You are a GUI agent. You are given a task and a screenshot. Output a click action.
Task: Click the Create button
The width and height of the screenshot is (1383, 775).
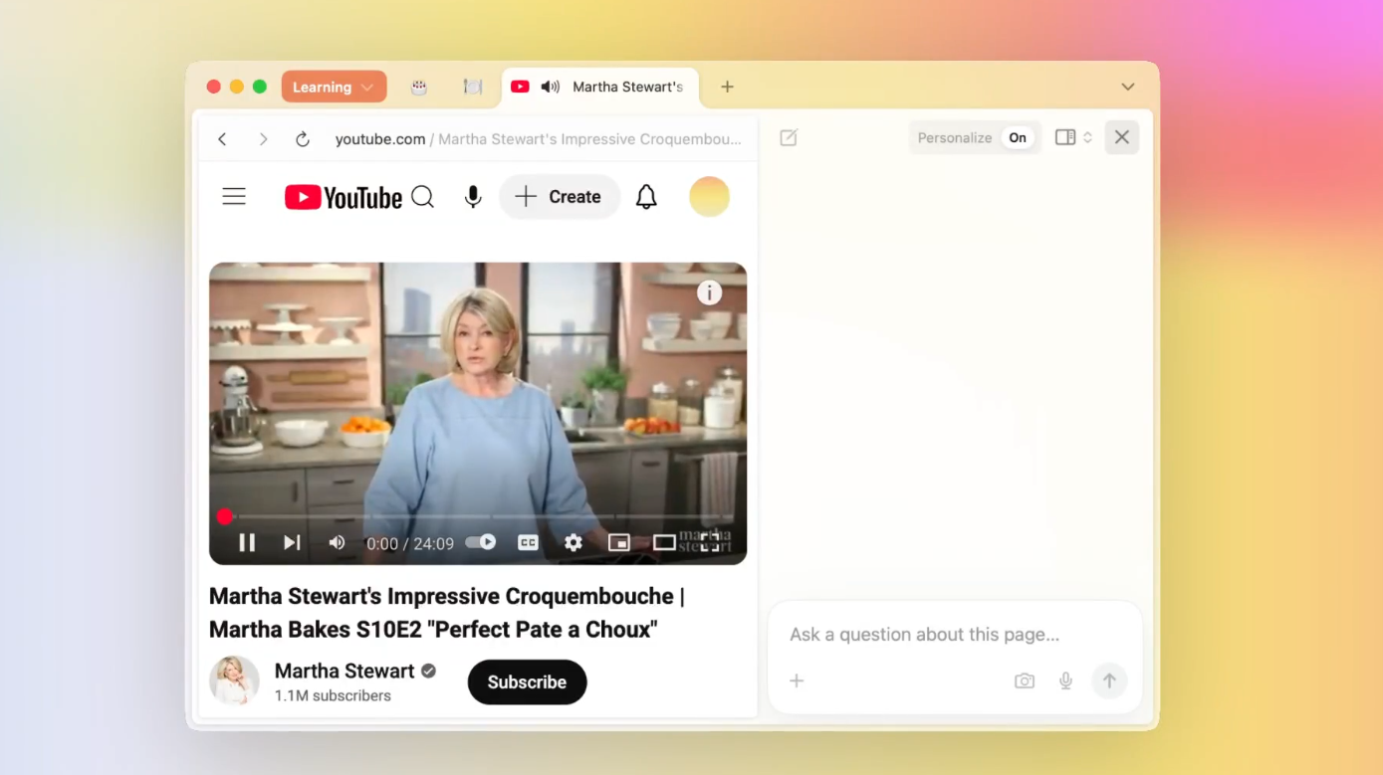[560, 197]
